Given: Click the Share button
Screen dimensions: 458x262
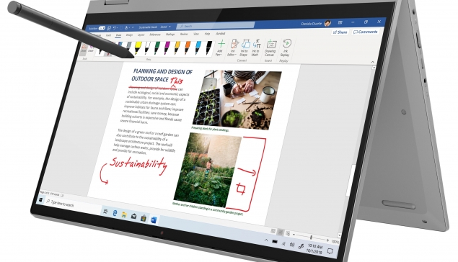Looking at the screenshot, I should [340, 32].
